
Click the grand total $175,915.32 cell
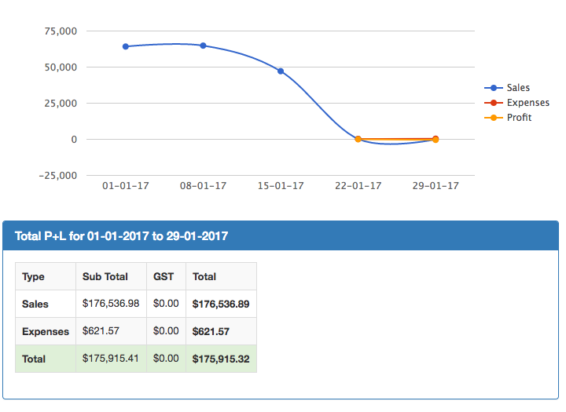221,359
